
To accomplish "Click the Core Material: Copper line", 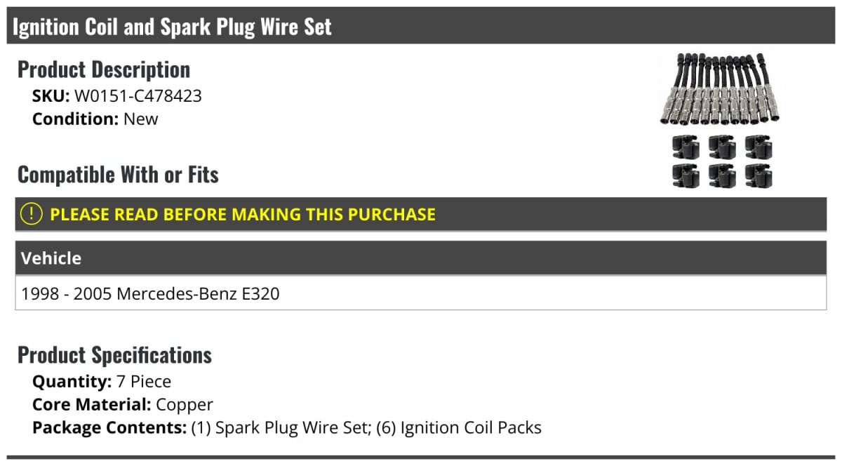I will (x=123, y=404).
